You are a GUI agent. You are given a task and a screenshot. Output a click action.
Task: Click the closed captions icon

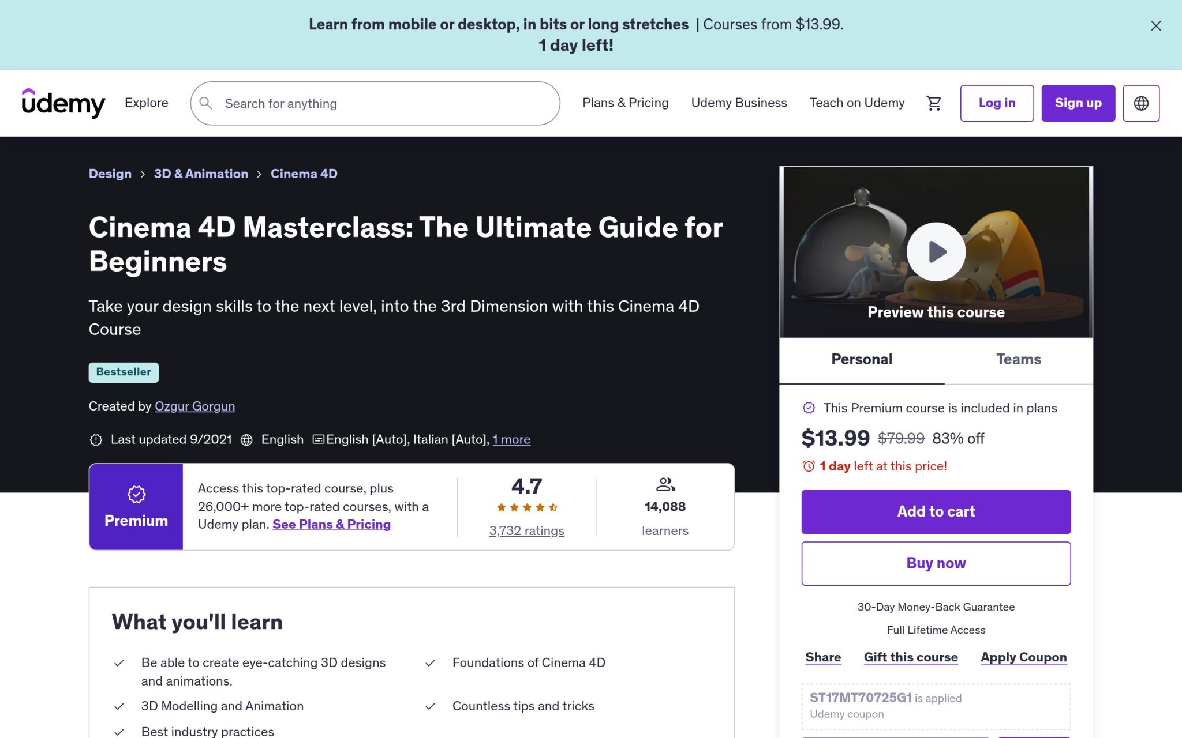(x=318, y=439)
